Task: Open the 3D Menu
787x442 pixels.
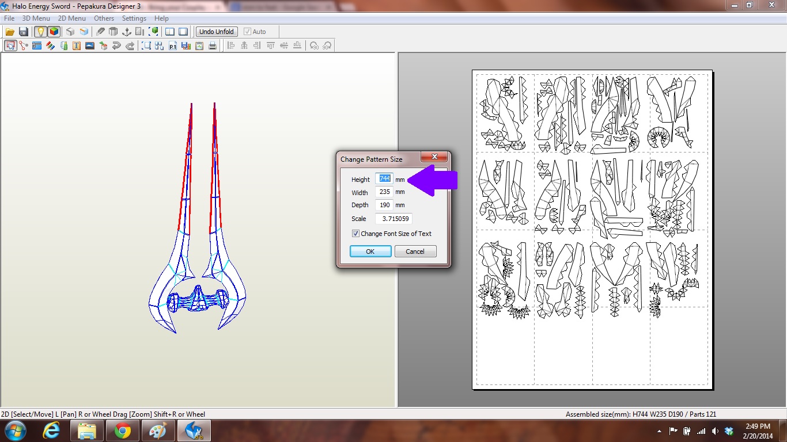Action: (36, 18)
